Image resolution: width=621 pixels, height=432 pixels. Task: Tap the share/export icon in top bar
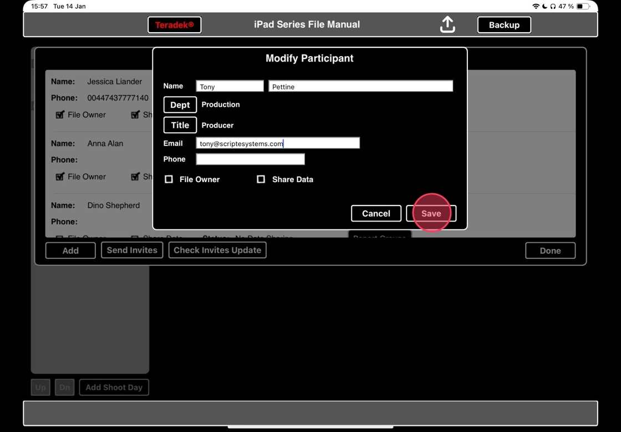tap(447, 24)
